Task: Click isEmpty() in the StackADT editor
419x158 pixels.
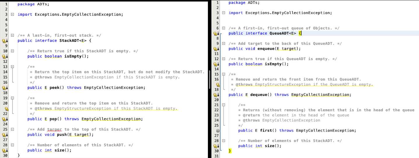Action: (x=75, y=56)
